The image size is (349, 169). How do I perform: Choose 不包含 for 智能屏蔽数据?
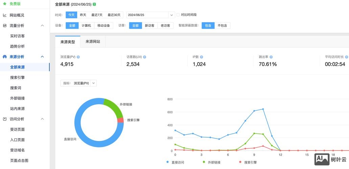223,26
